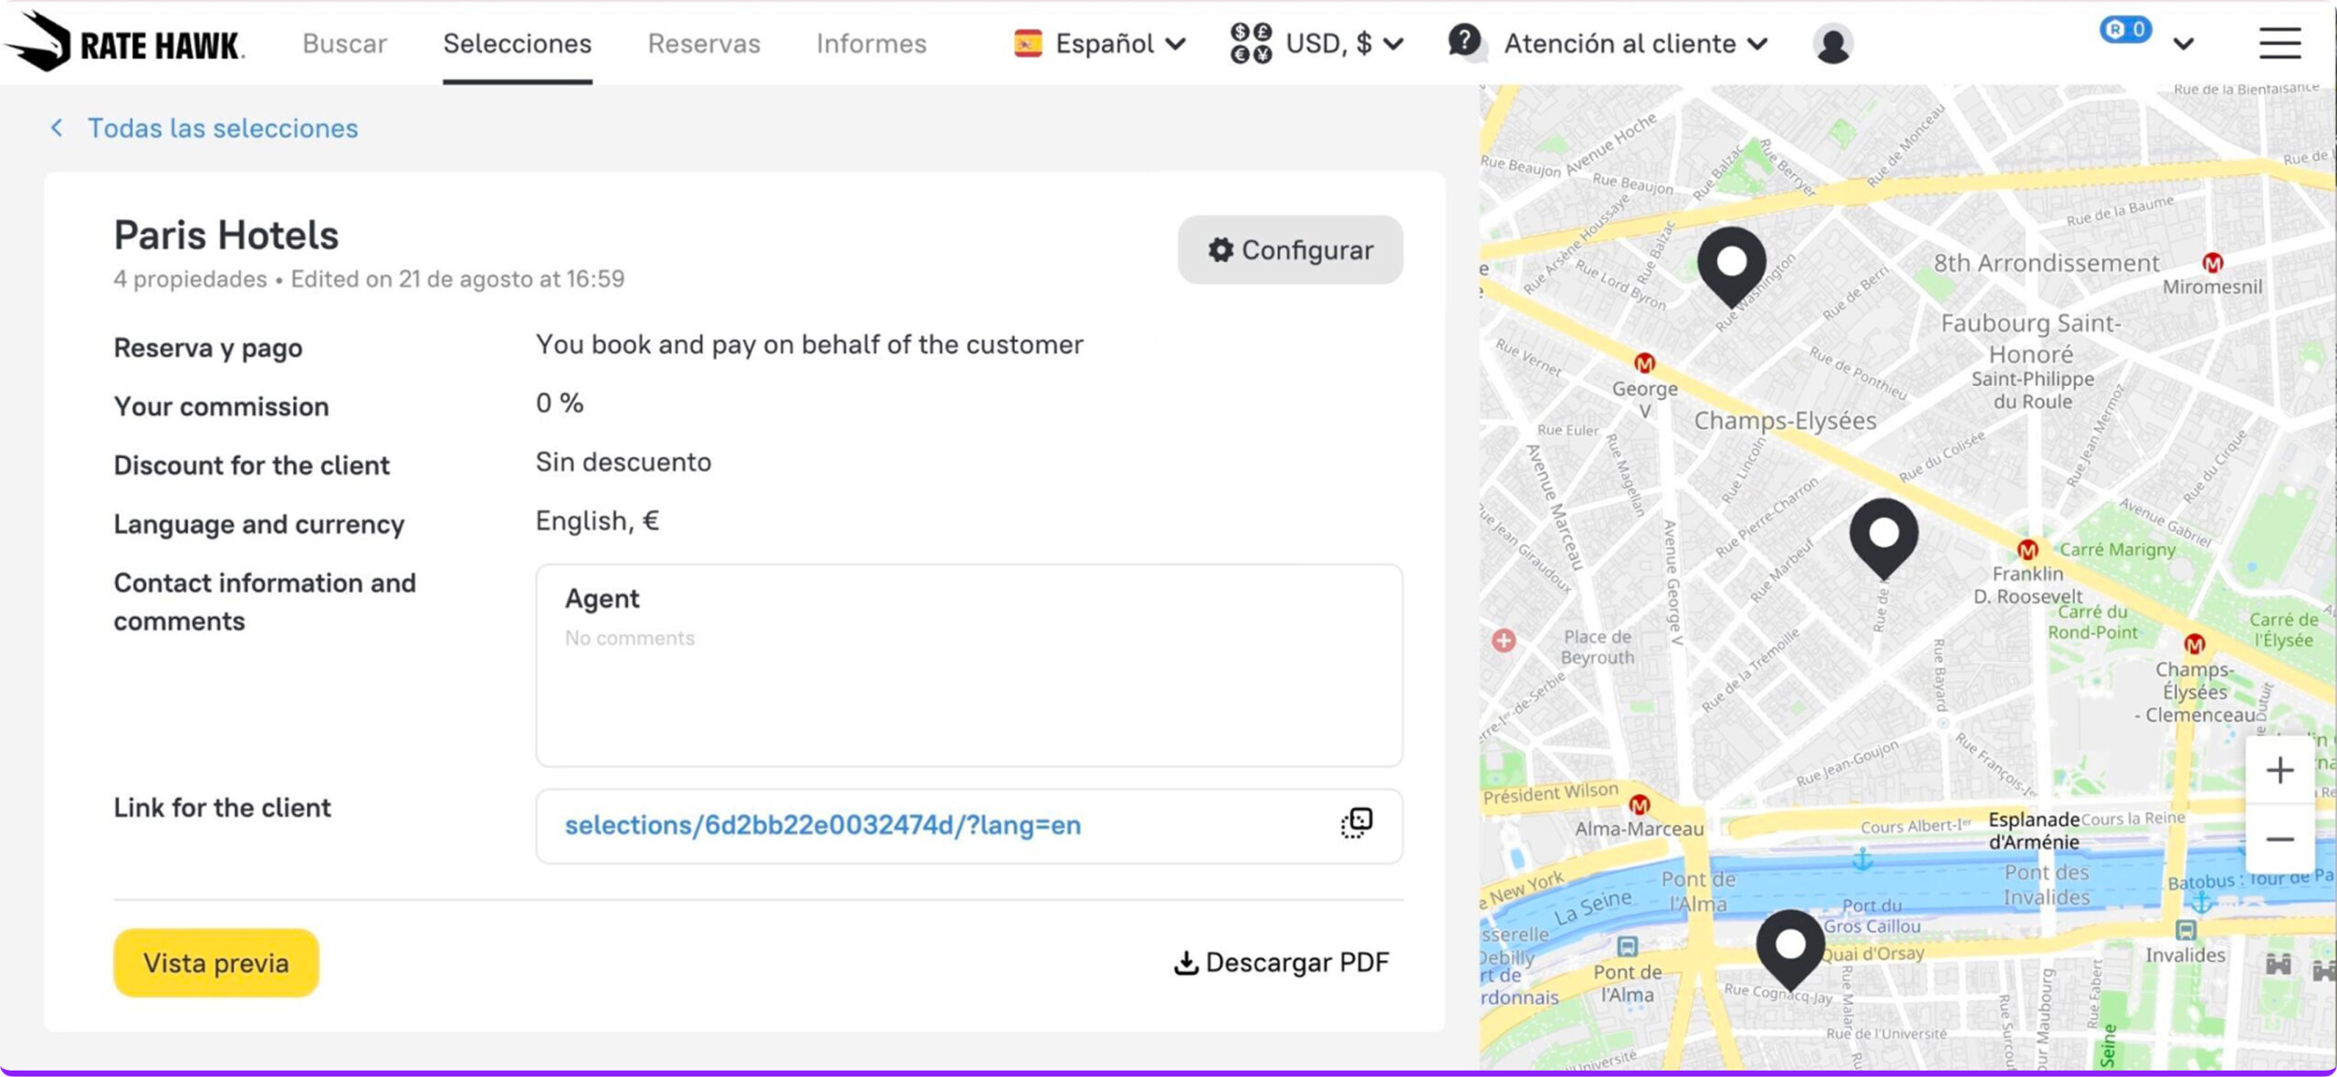Open the hamburger menu
This screenshot has width=2337, height=1077.
coord(2279,43)
